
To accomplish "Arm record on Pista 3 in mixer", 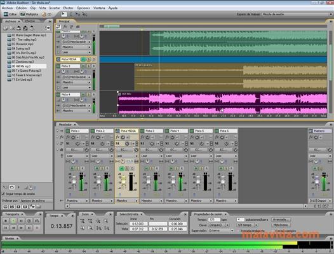I will point(157,169).
